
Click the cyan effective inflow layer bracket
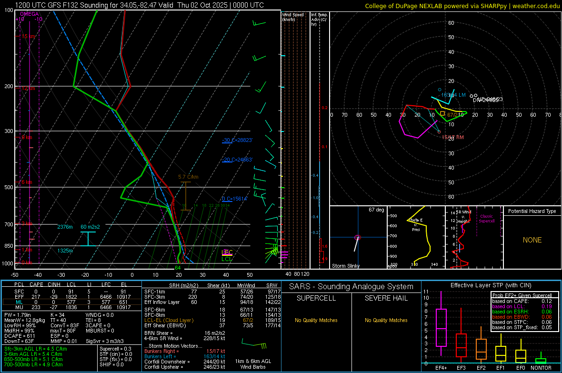pos(88,239)
